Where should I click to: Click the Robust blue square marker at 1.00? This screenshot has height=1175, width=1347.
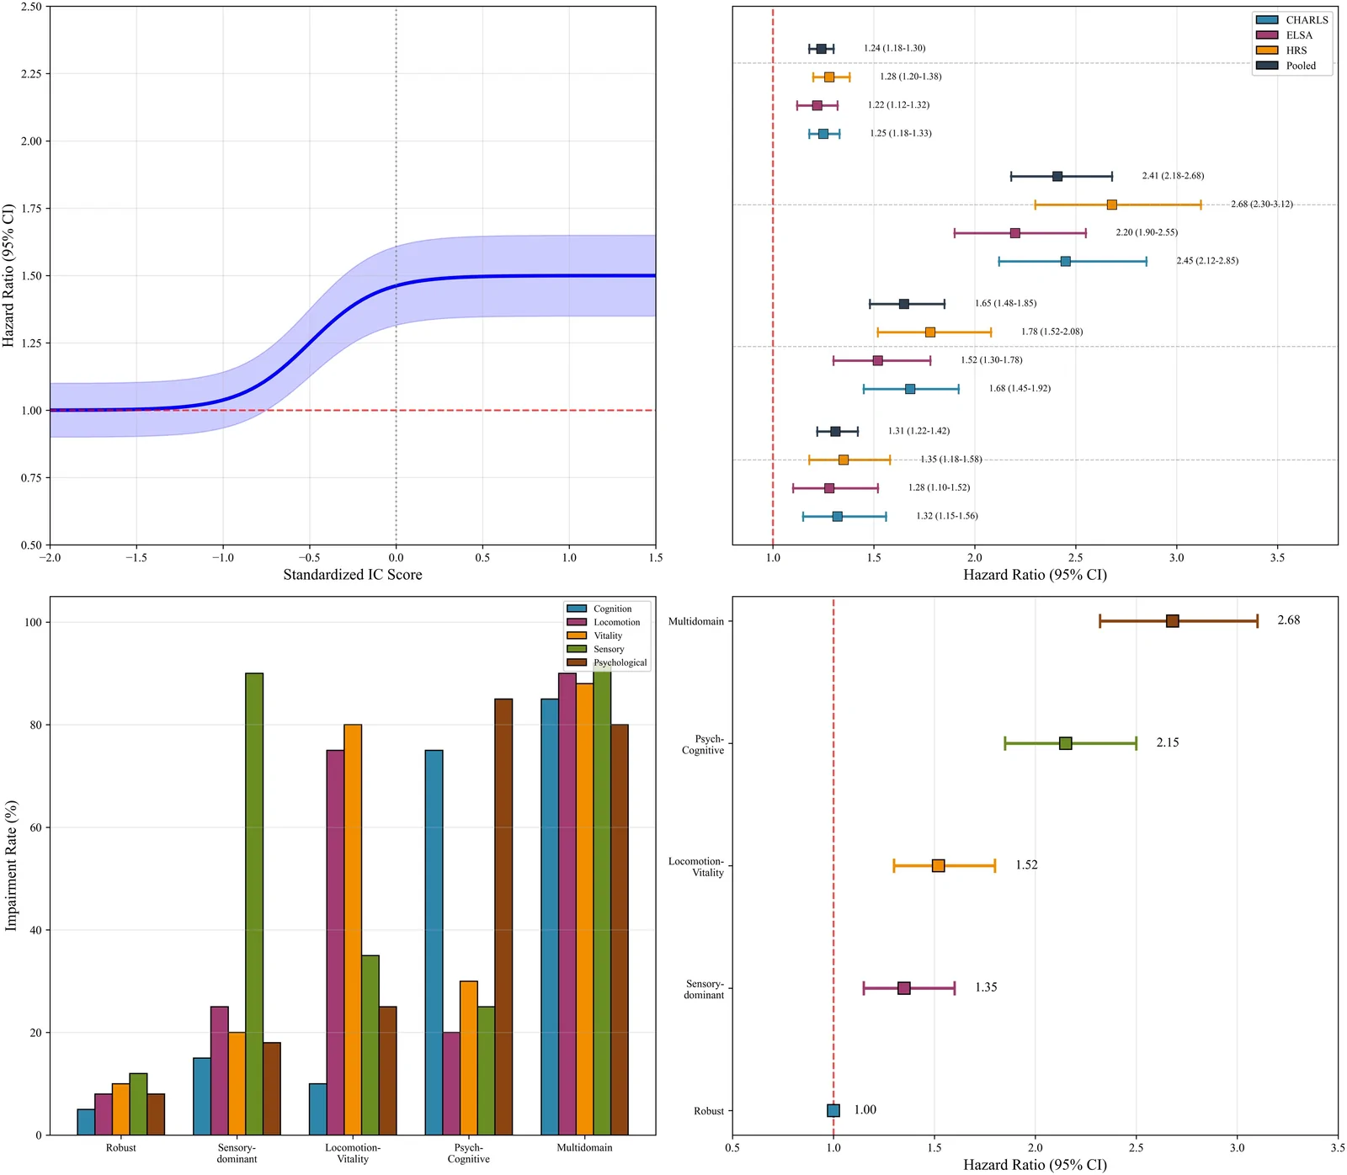coord(833,1110)
